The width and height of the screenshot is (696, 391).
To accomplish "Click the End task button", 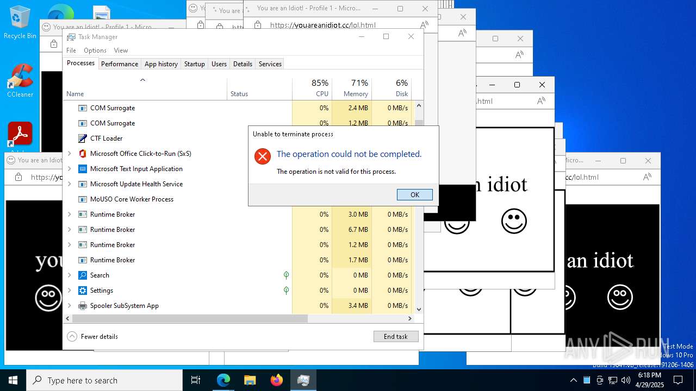I will [x=396, y=336].
